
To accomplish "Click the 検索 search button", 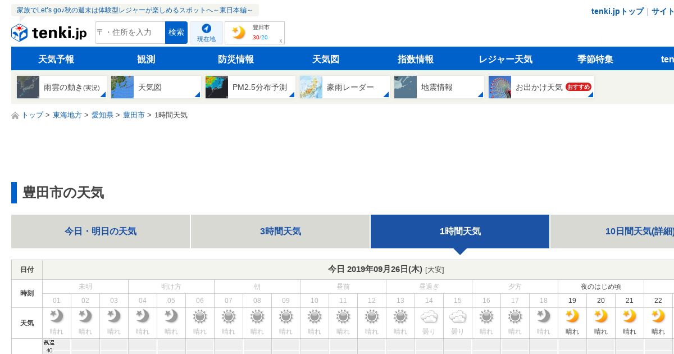I will pos(176,33).
